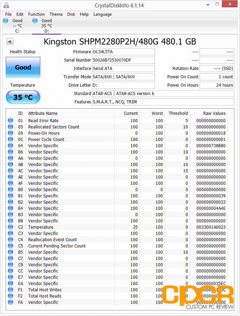Click status icon of Power-On Hours row
The height and width of the screenshot is (316, 240).
[10, 133]
